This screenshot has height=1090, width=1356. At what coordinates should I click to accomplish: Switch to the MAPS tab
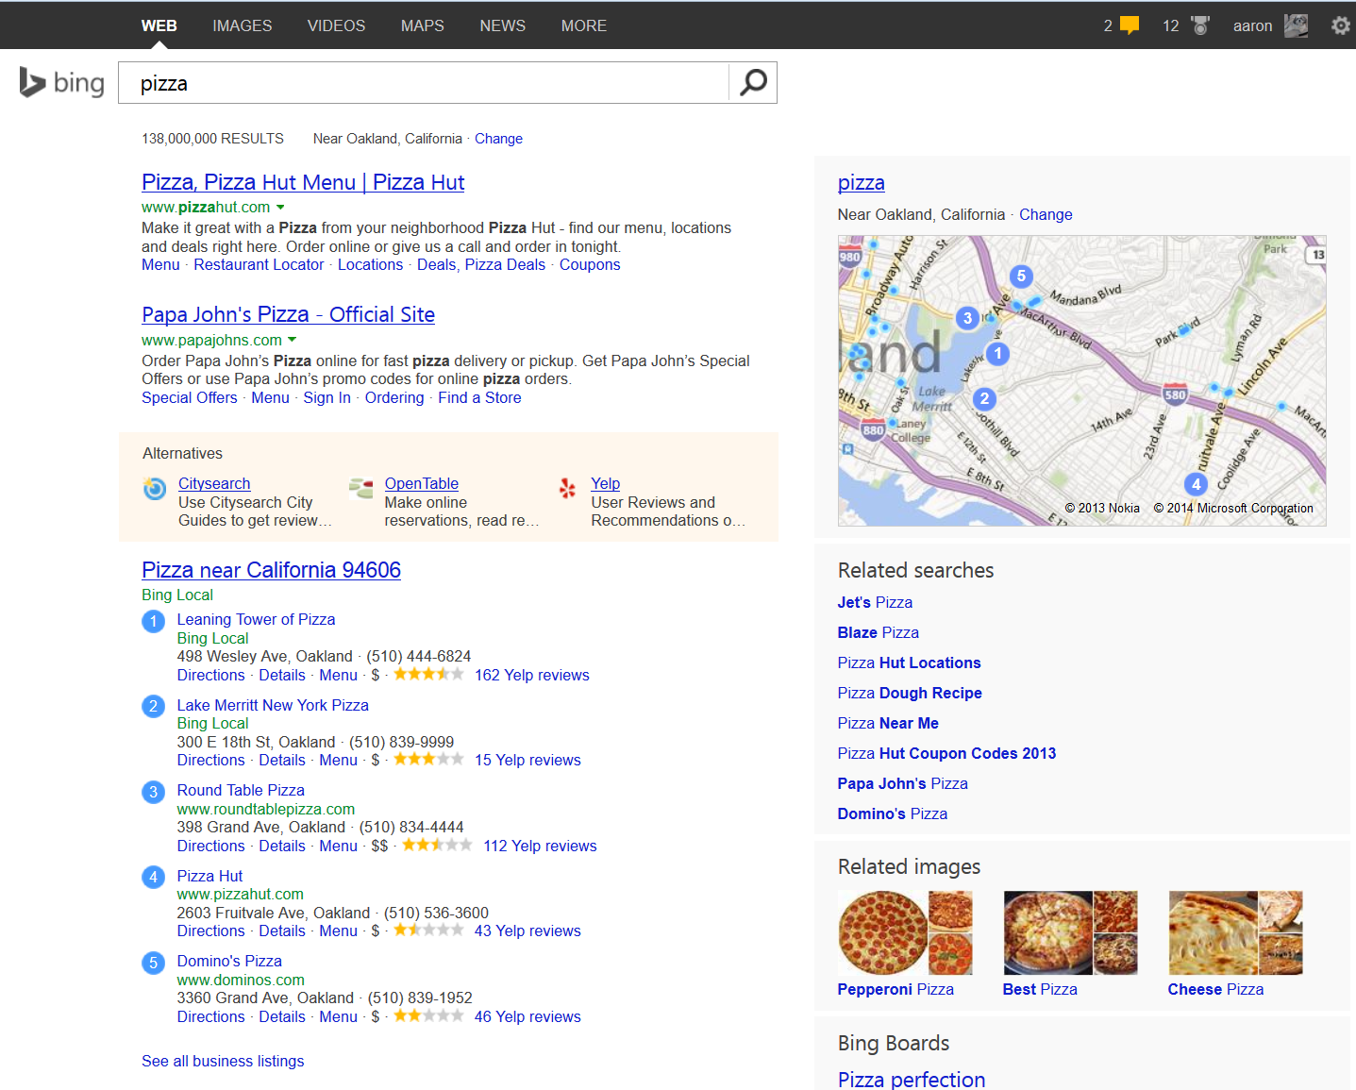click(422, 25)
